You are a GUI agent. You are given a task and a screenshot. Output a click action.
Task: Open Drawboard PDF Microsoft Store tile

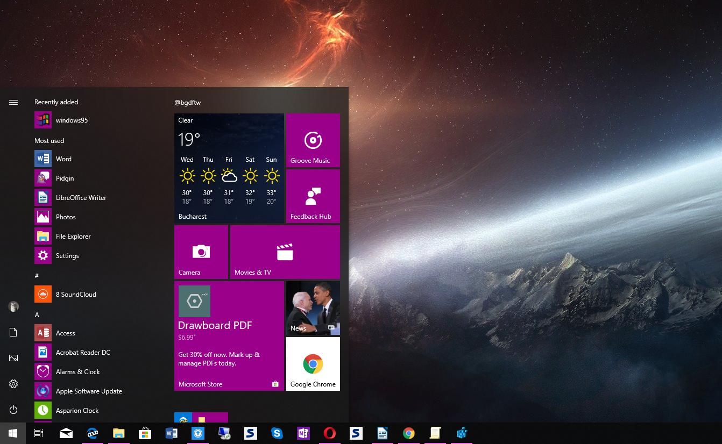tap(229, 336)
